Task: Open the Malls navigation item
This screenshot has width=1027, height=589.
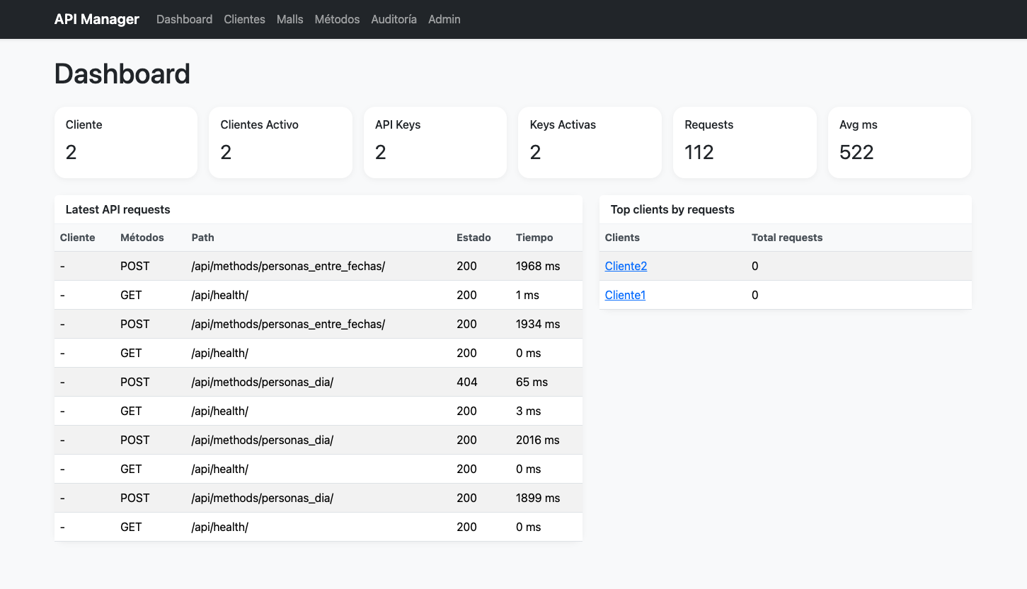Action: 290,19
